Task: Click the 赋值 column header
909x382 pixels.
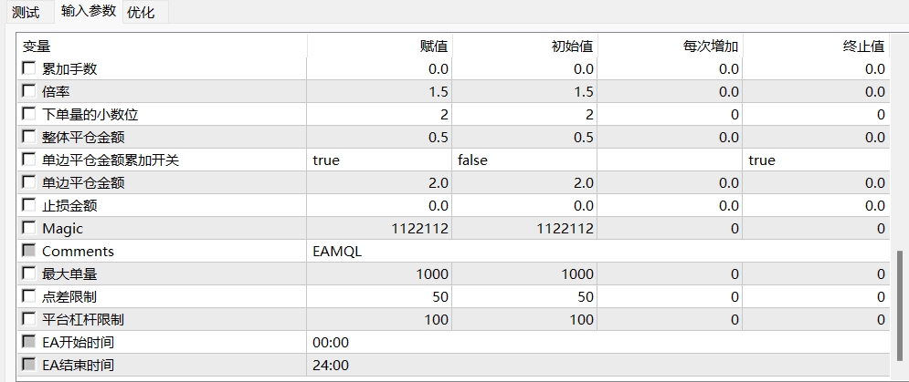Action: click(433, 46)
